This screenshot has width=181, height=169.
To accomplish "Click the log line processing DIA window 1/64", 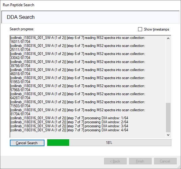I will point(69,118).
